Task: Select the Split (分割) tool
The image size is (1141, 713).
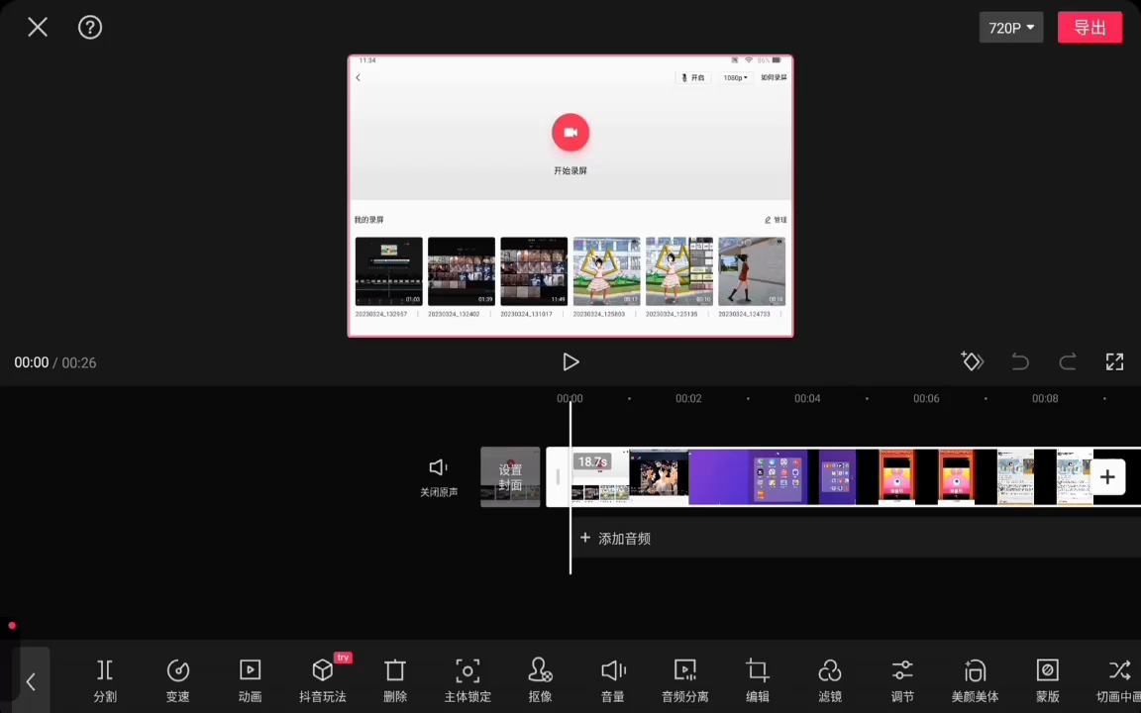Action: [105, 679]
